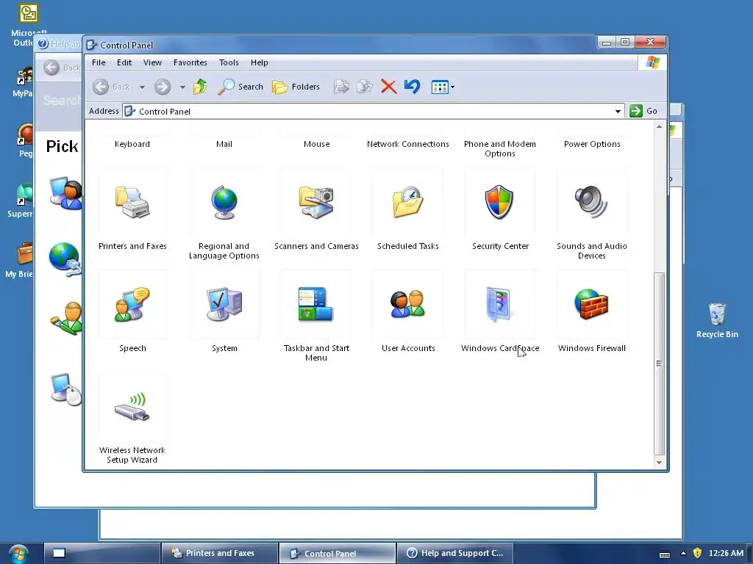Switch to Printers and Faxes taskbar button
Screen dimensions: 753x564
(219, 553)
